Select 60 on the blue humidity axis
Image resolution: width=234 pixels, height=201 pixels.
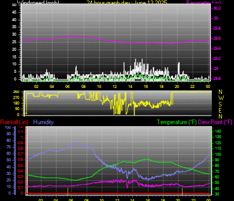tap(9, 153)
